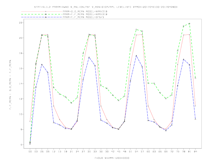This screenshot has height=165, width=213.
Task: Click x-axis hour label 27
Action: click(x=83, y=152)
